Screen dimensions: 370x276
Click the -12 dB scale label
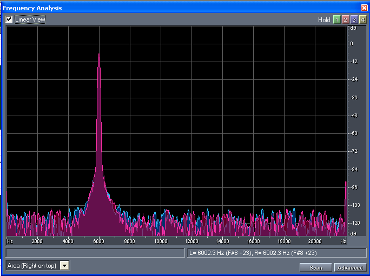coord(354,62)
